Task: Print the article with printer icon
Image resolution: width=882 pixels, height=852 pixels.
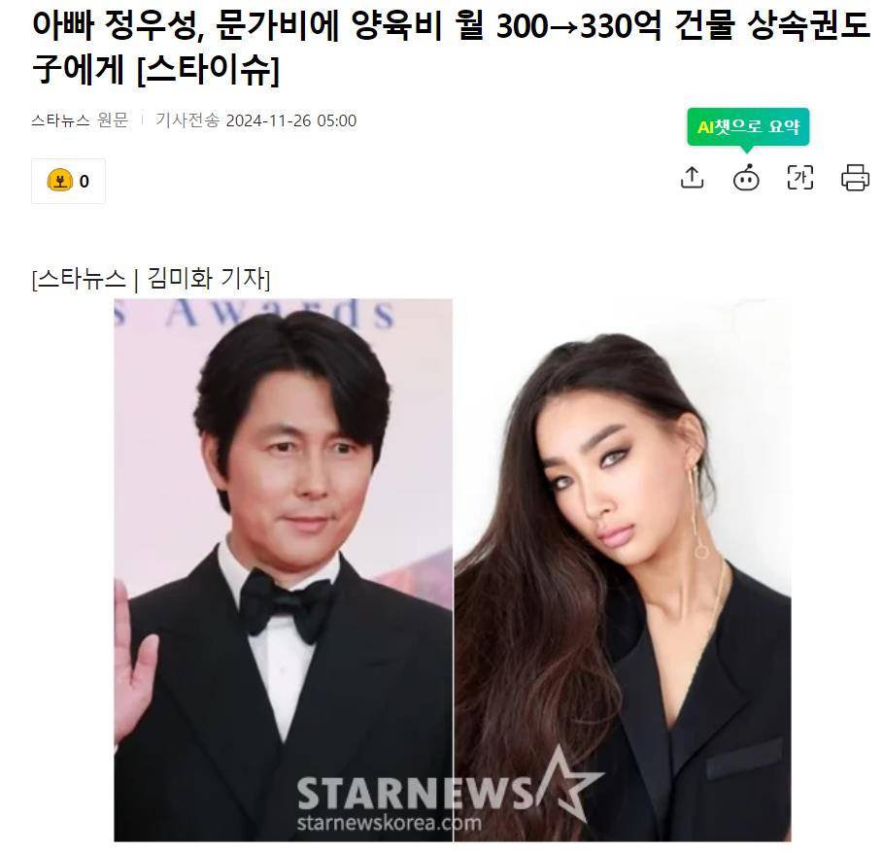Action: click(x=855, y=178)
